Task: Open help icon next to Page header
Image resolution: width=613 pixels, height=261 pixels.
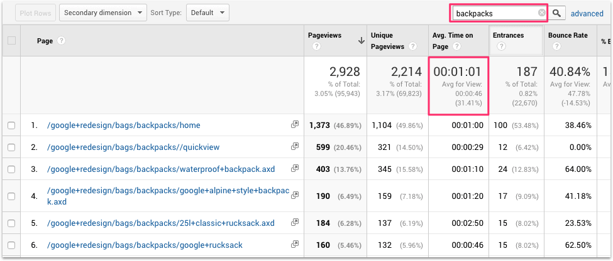Action: coord(61,41)
